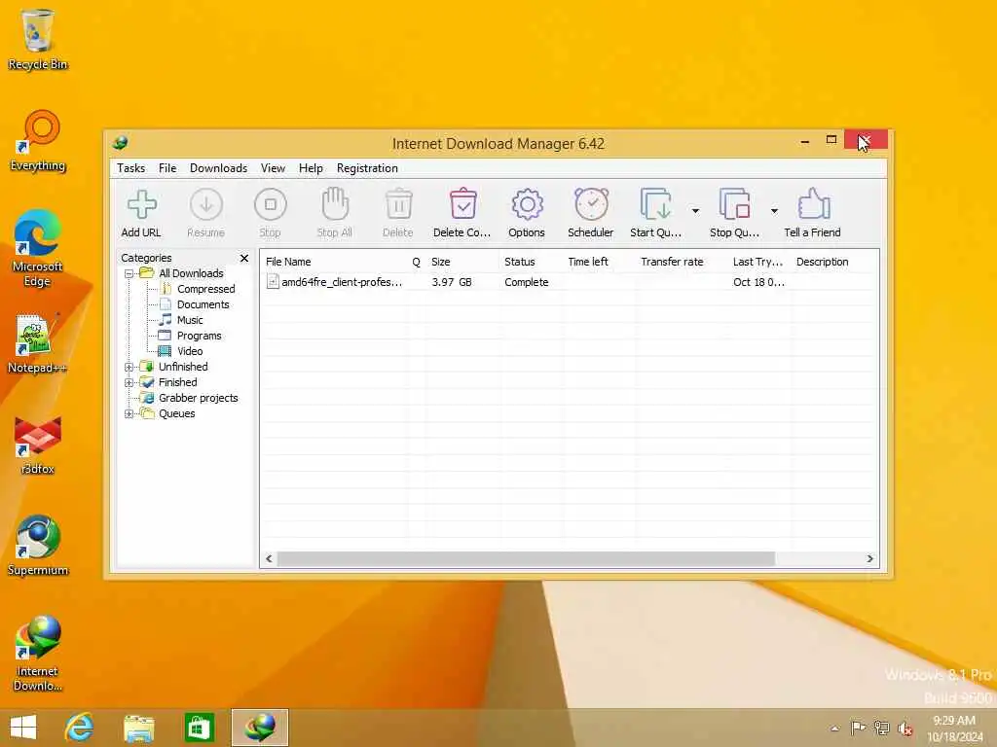Open the Windows Store taskbar icon
The width and height of the screenshot is (997, 747).
199,728
